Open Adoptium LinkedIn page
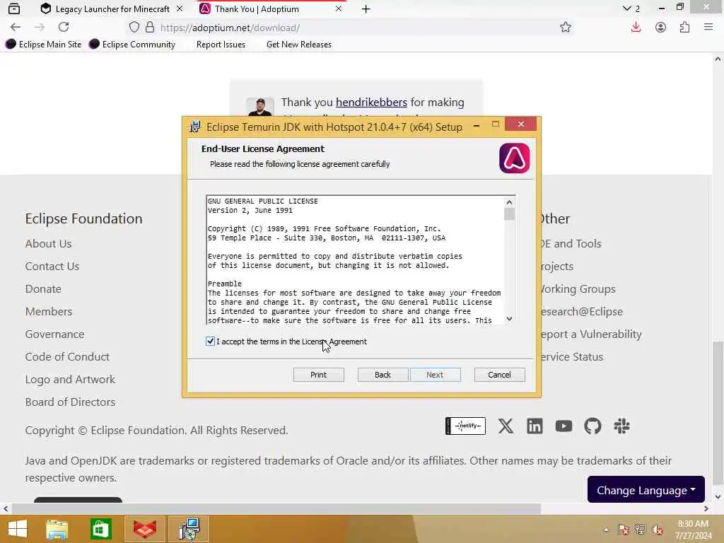724x543 pixels. click(535, 426)
